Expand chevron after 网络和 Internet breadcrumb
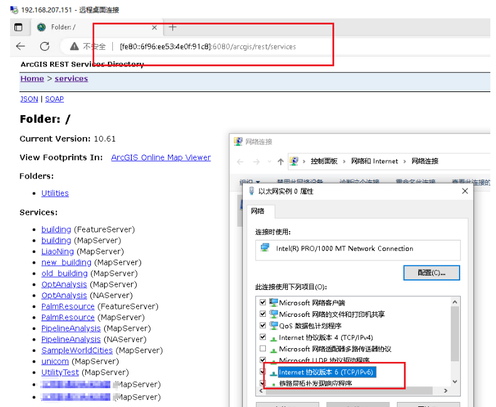The height and width of the screenshot is (407, 496). click(404, 162)
